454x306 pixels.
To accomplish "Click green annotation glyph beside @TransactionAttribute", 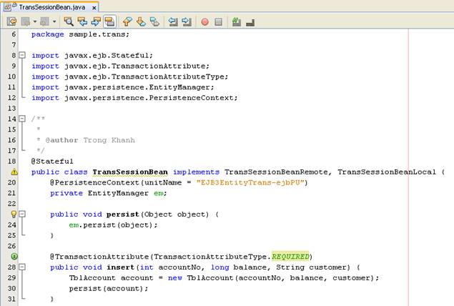I will coord(14,256).
